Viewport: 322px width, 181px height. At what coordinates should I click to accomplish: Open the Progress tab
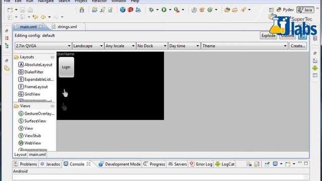click(154, 164)
